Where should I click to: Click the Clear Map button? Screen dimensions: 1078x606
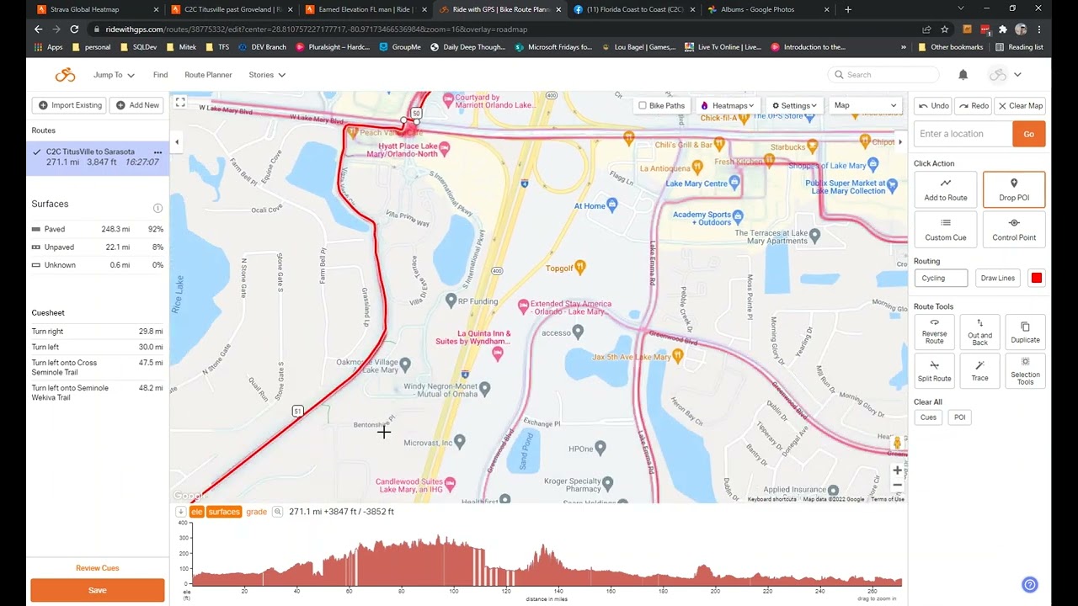[x=1020, y=105]
